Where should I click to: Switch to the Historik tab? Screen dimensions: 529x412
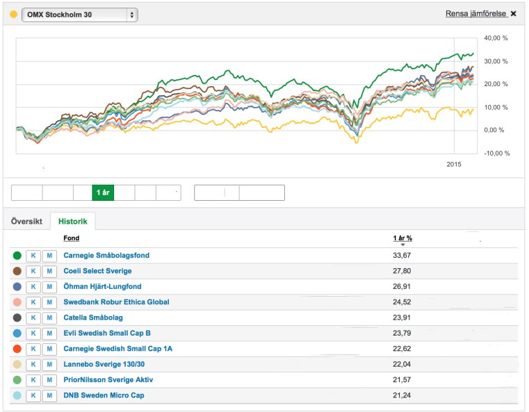click(73, 222)
